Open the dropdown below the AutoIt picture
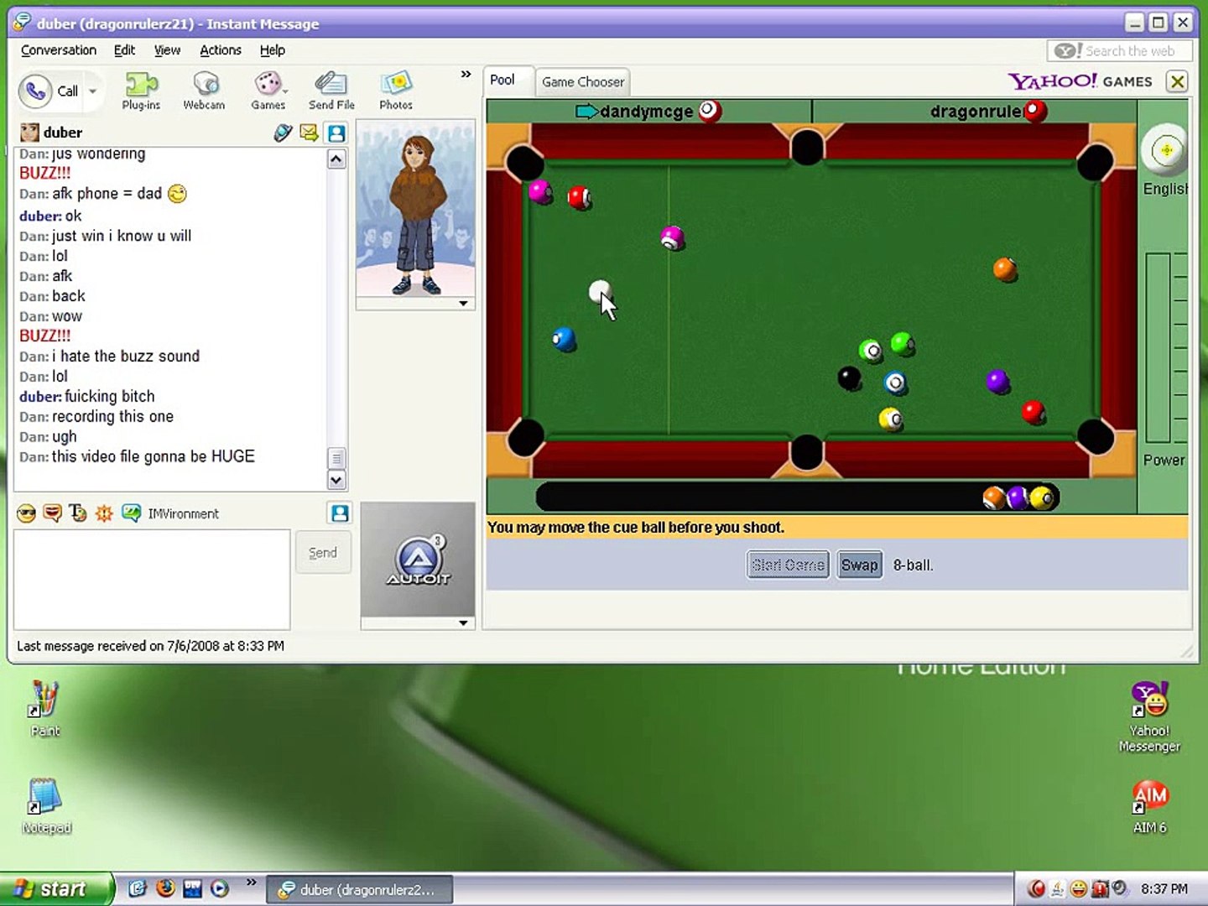Screen dimensions: 1208x906 coord(463,623)
